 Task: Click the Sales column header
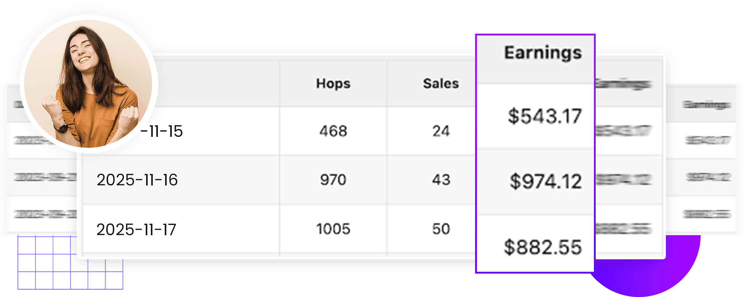pyautogui.click(x=441, y=83)
